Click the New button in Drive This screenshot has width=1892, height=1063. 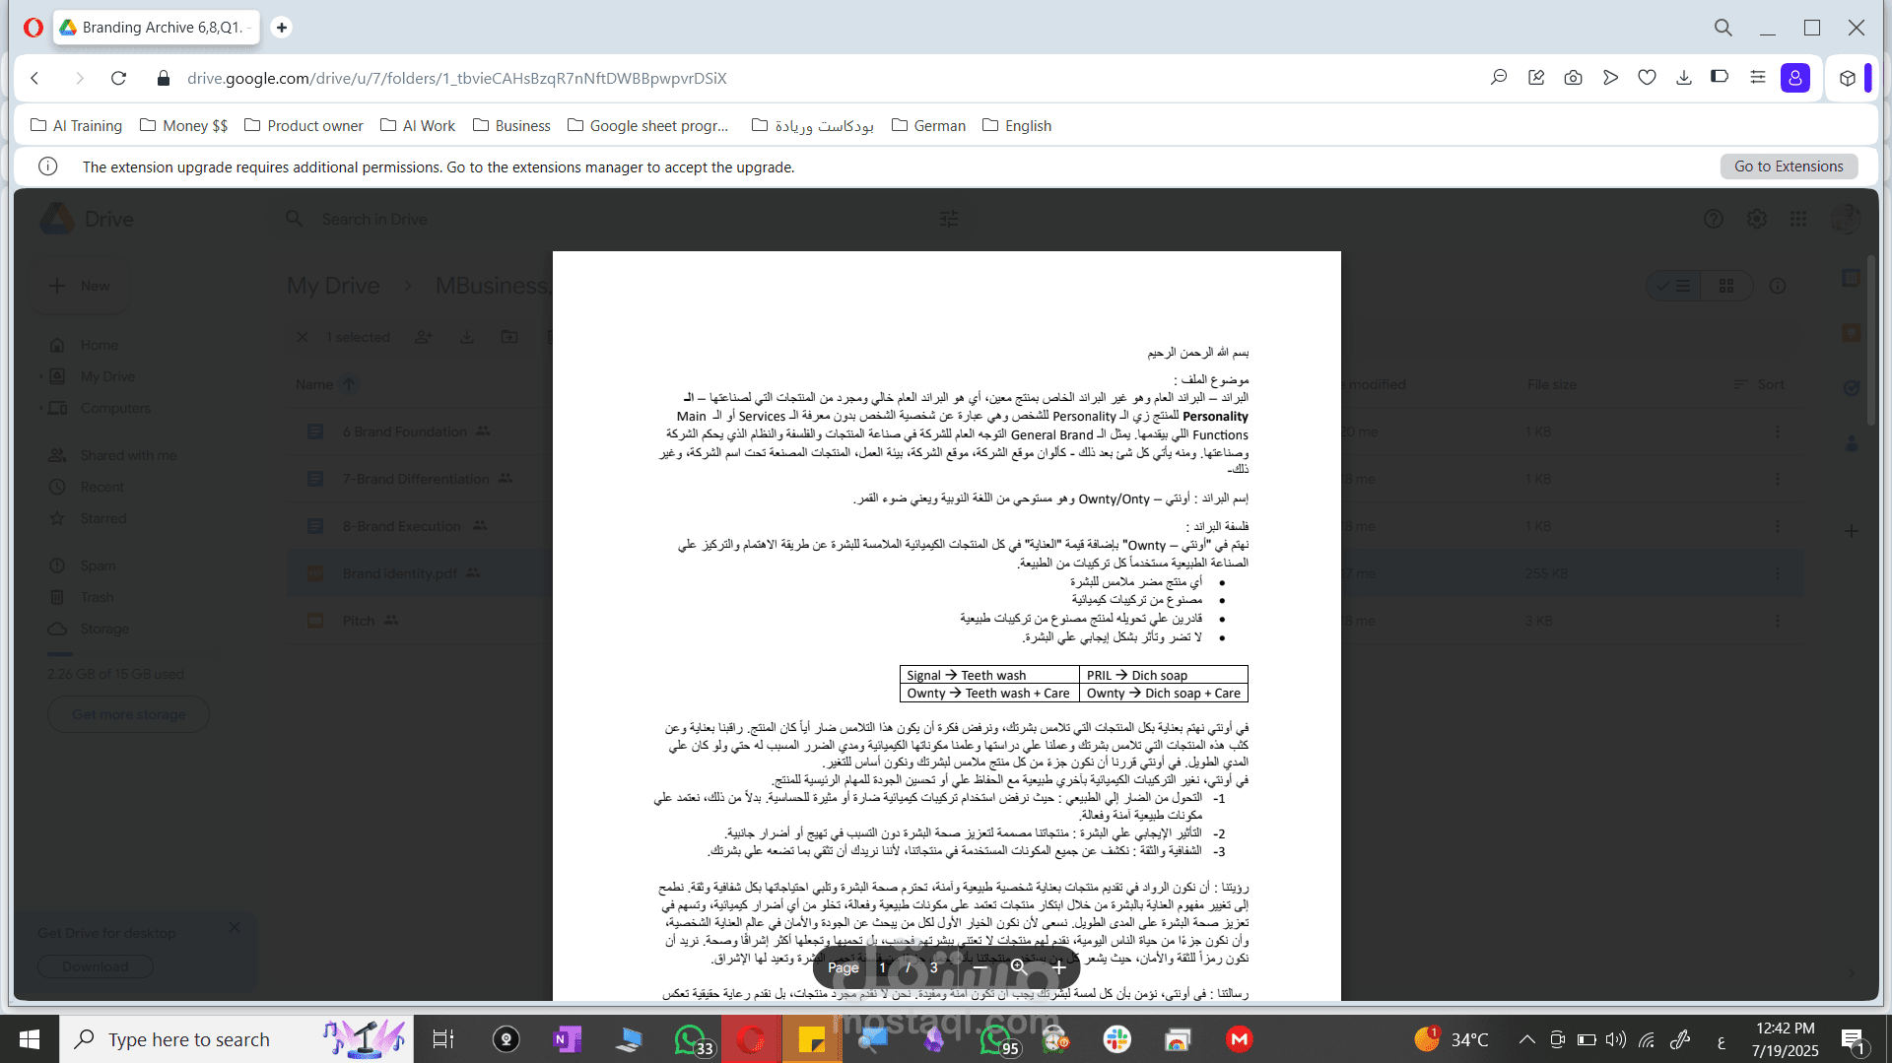click(x=80, y=286)
